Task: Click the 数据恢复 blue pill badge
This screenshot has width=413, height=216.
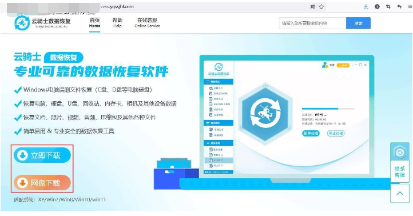Action: coord(63,57)
